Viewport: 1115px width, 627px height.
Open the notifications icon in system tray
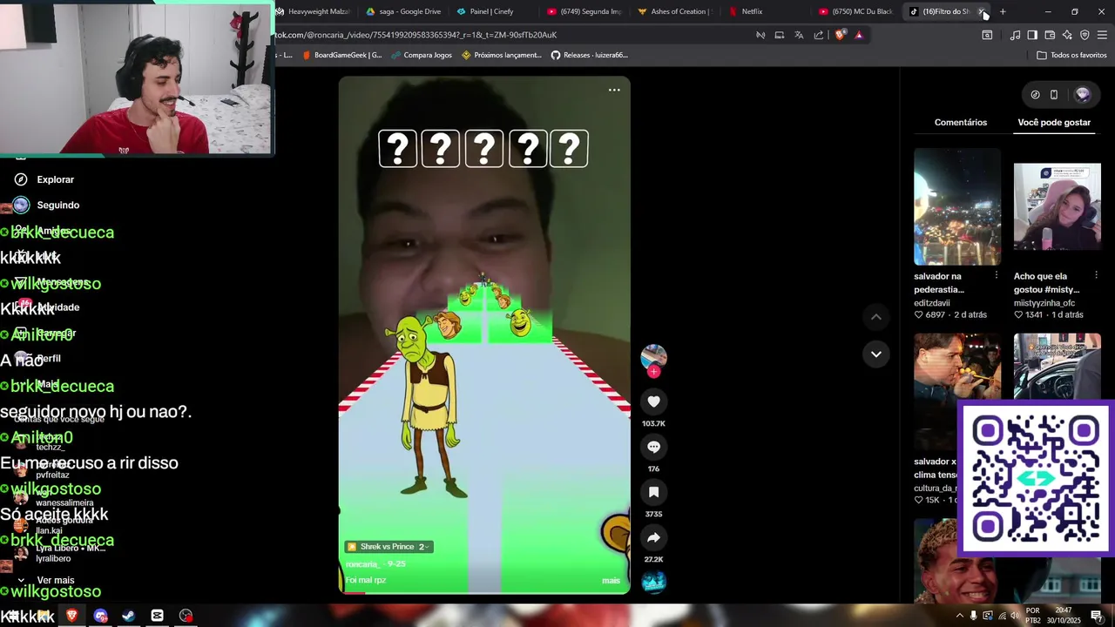click(x=1098, y=616)
